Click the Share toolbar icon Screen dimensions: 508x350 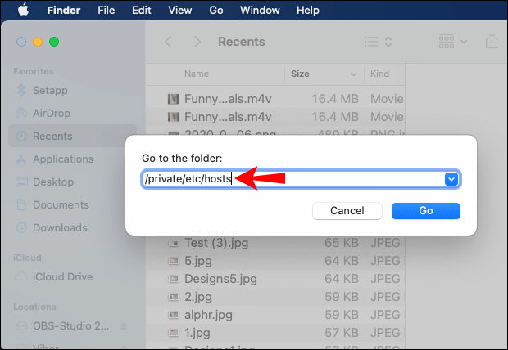pyautogui.click(x=492, y=41)
